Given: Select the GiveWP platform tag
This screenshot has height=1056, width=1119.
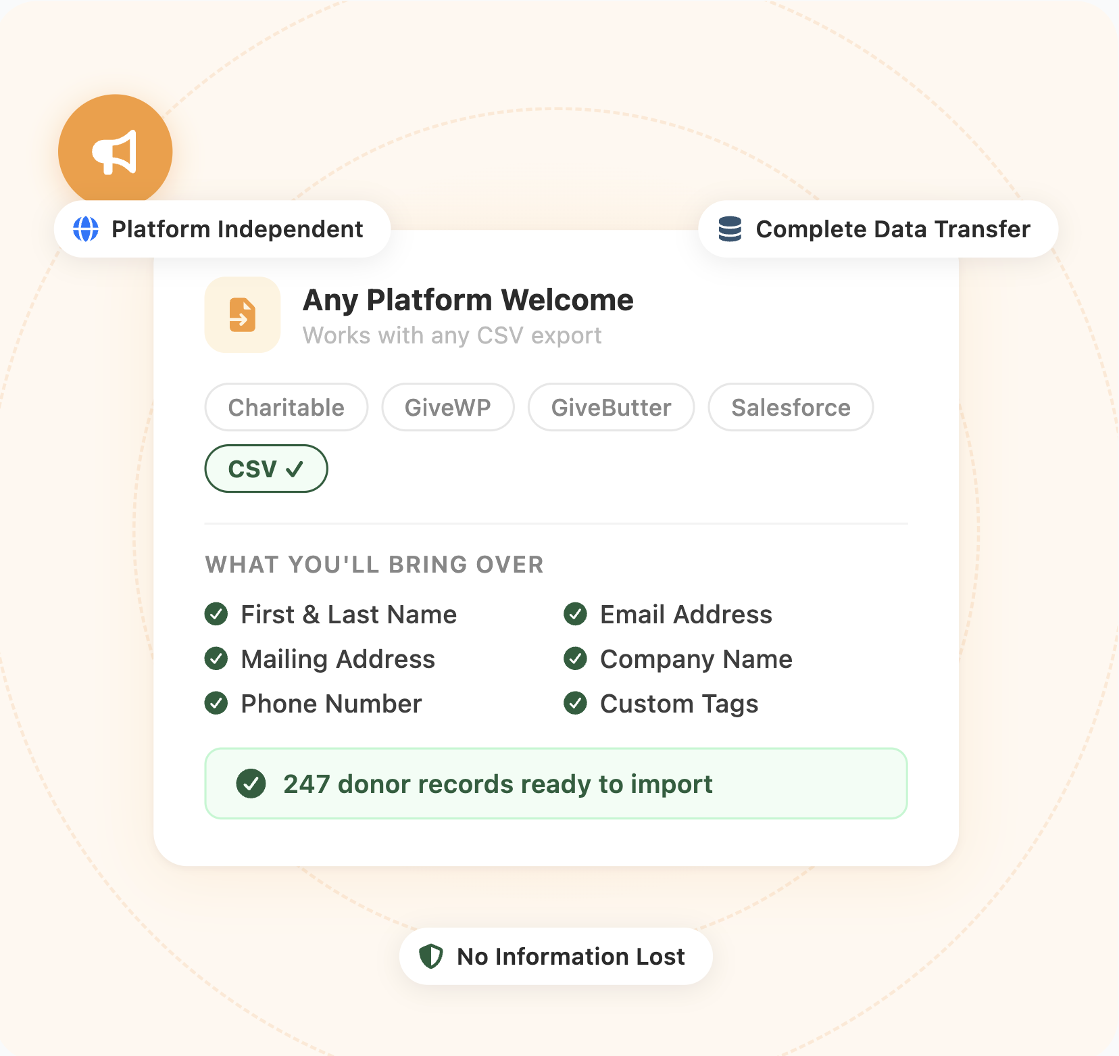Looking at the screenshot, I should click(447, 407).
